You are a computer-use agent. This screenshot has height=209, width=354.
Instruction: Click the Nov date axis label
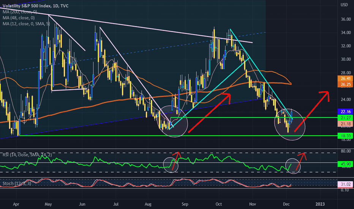(x=253, y=204)
